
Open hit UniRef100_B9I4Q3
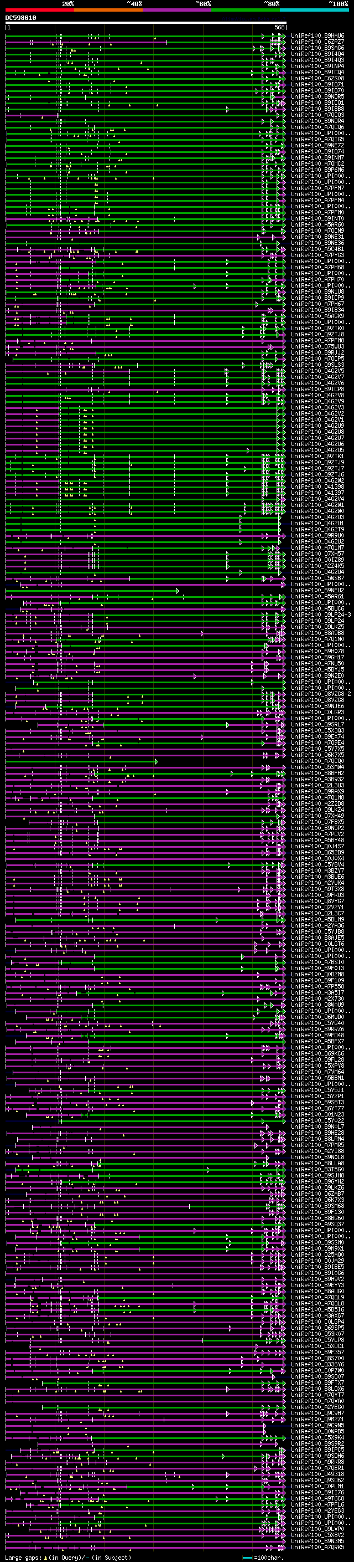pos(317,60)
